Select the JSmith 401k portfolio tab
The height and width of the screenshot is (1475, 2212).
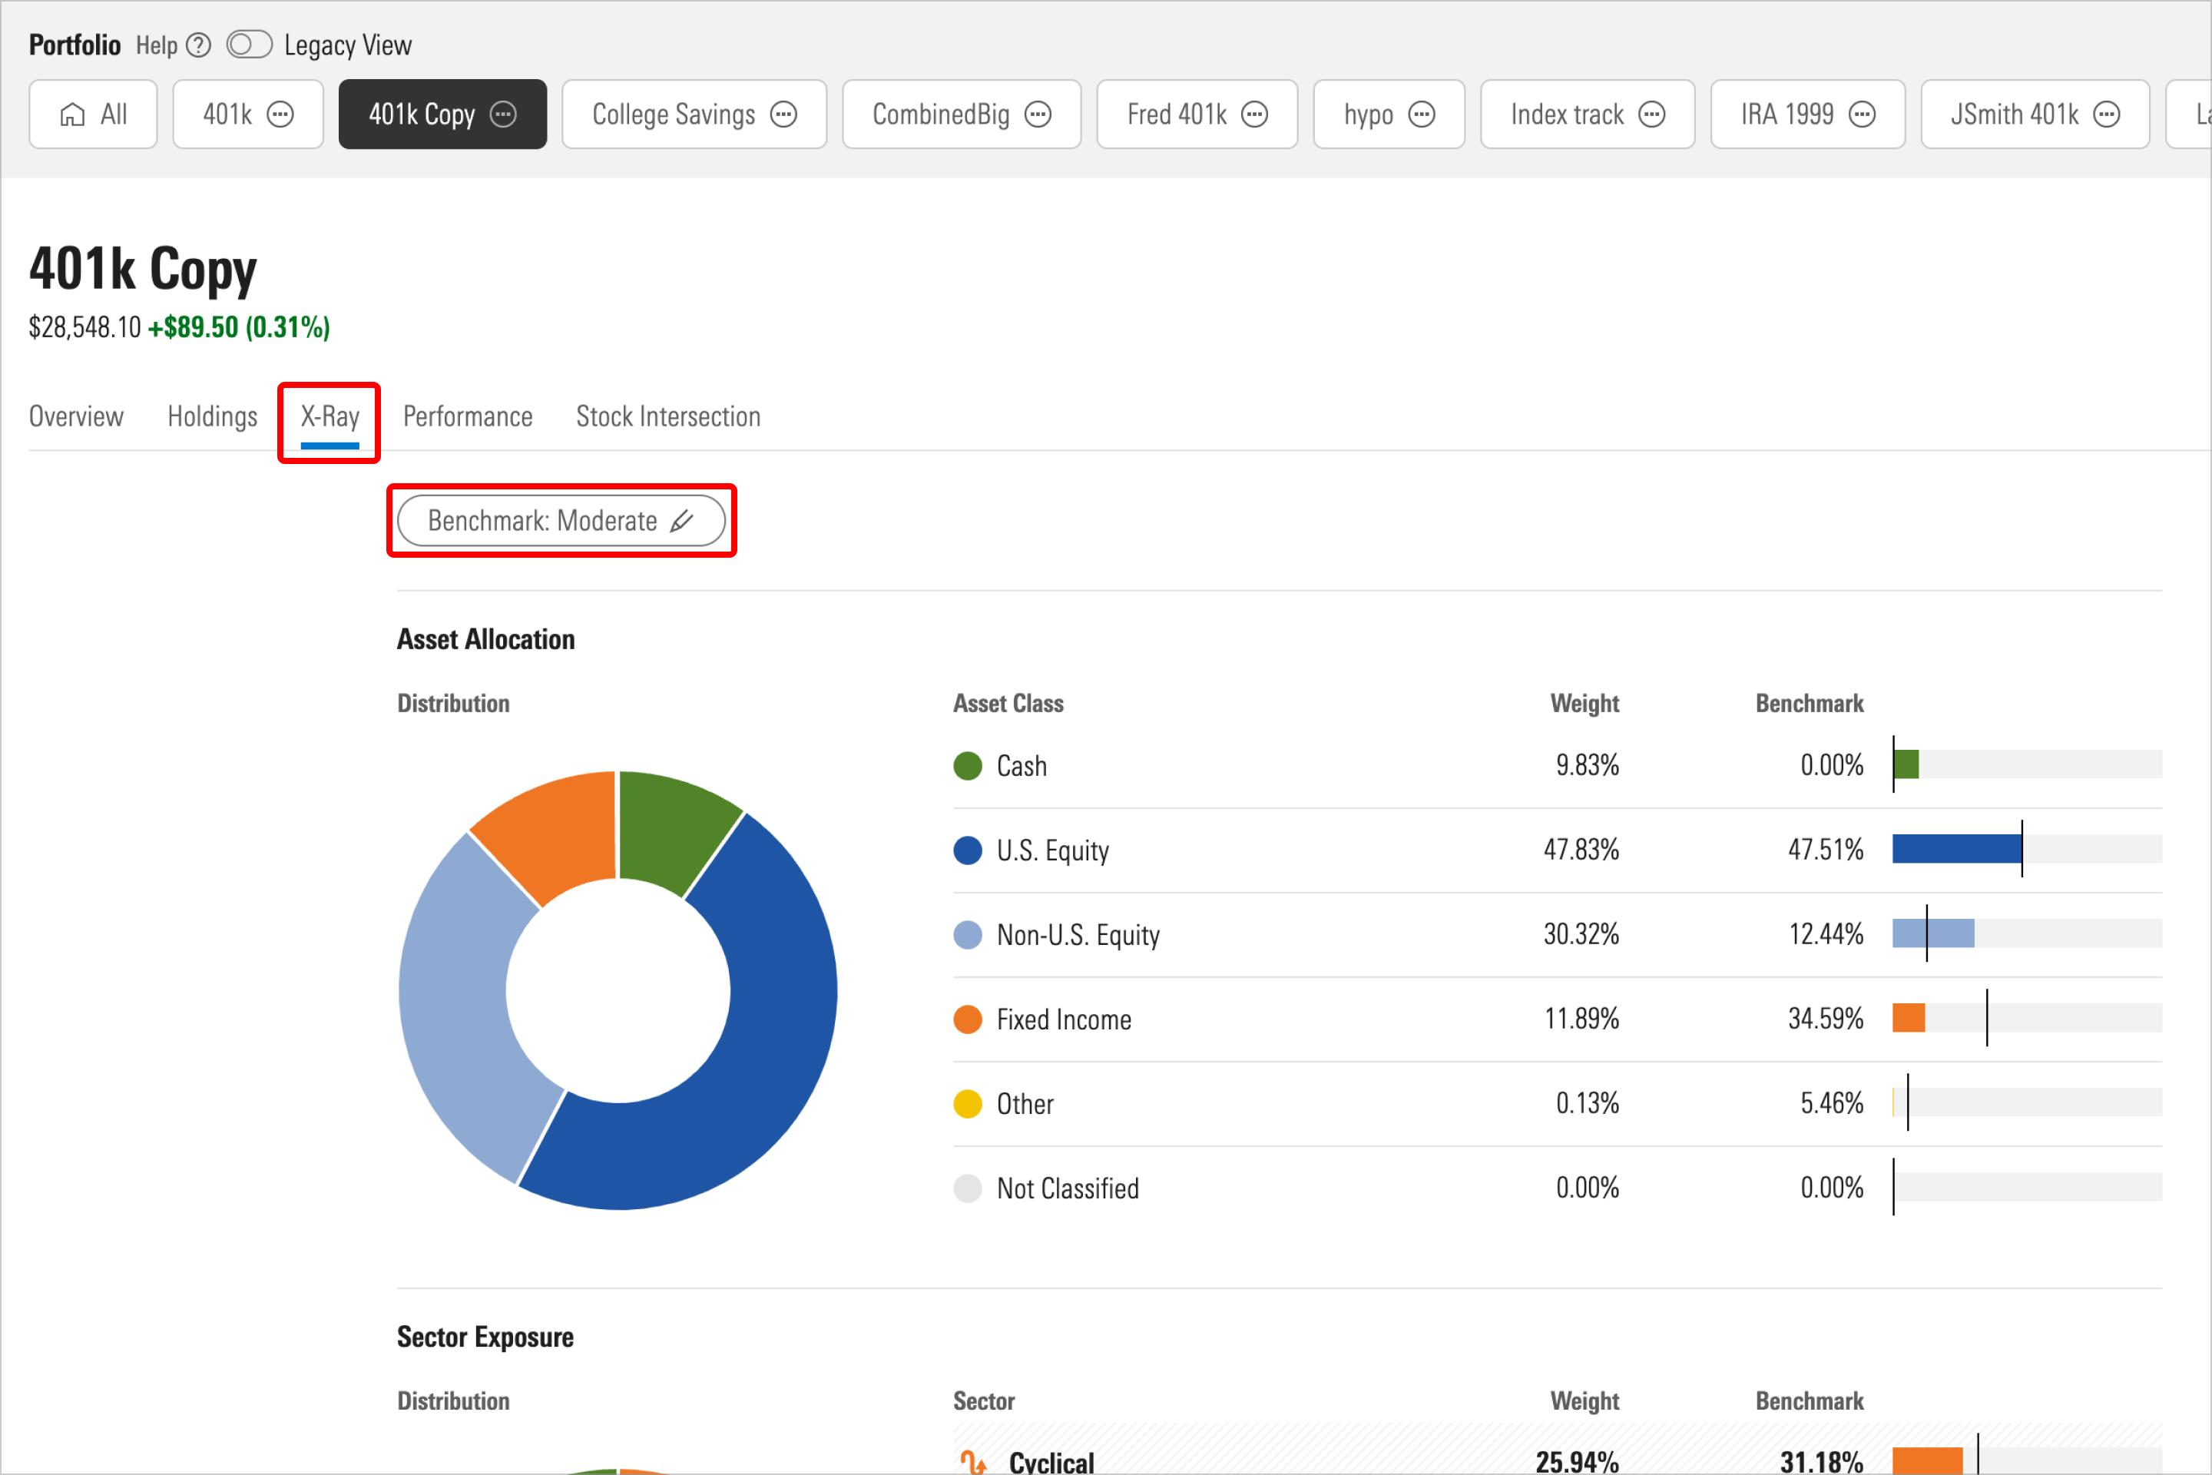point(2035,114)
